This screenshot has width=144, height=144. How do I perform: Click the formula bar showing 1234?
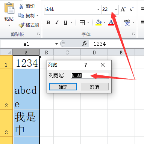point(117,44)
